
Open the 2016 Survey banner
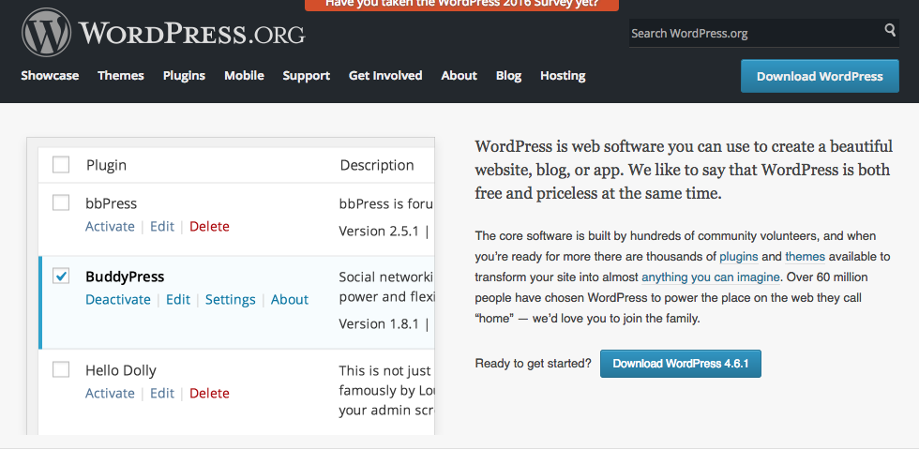(x=461, y=5)
